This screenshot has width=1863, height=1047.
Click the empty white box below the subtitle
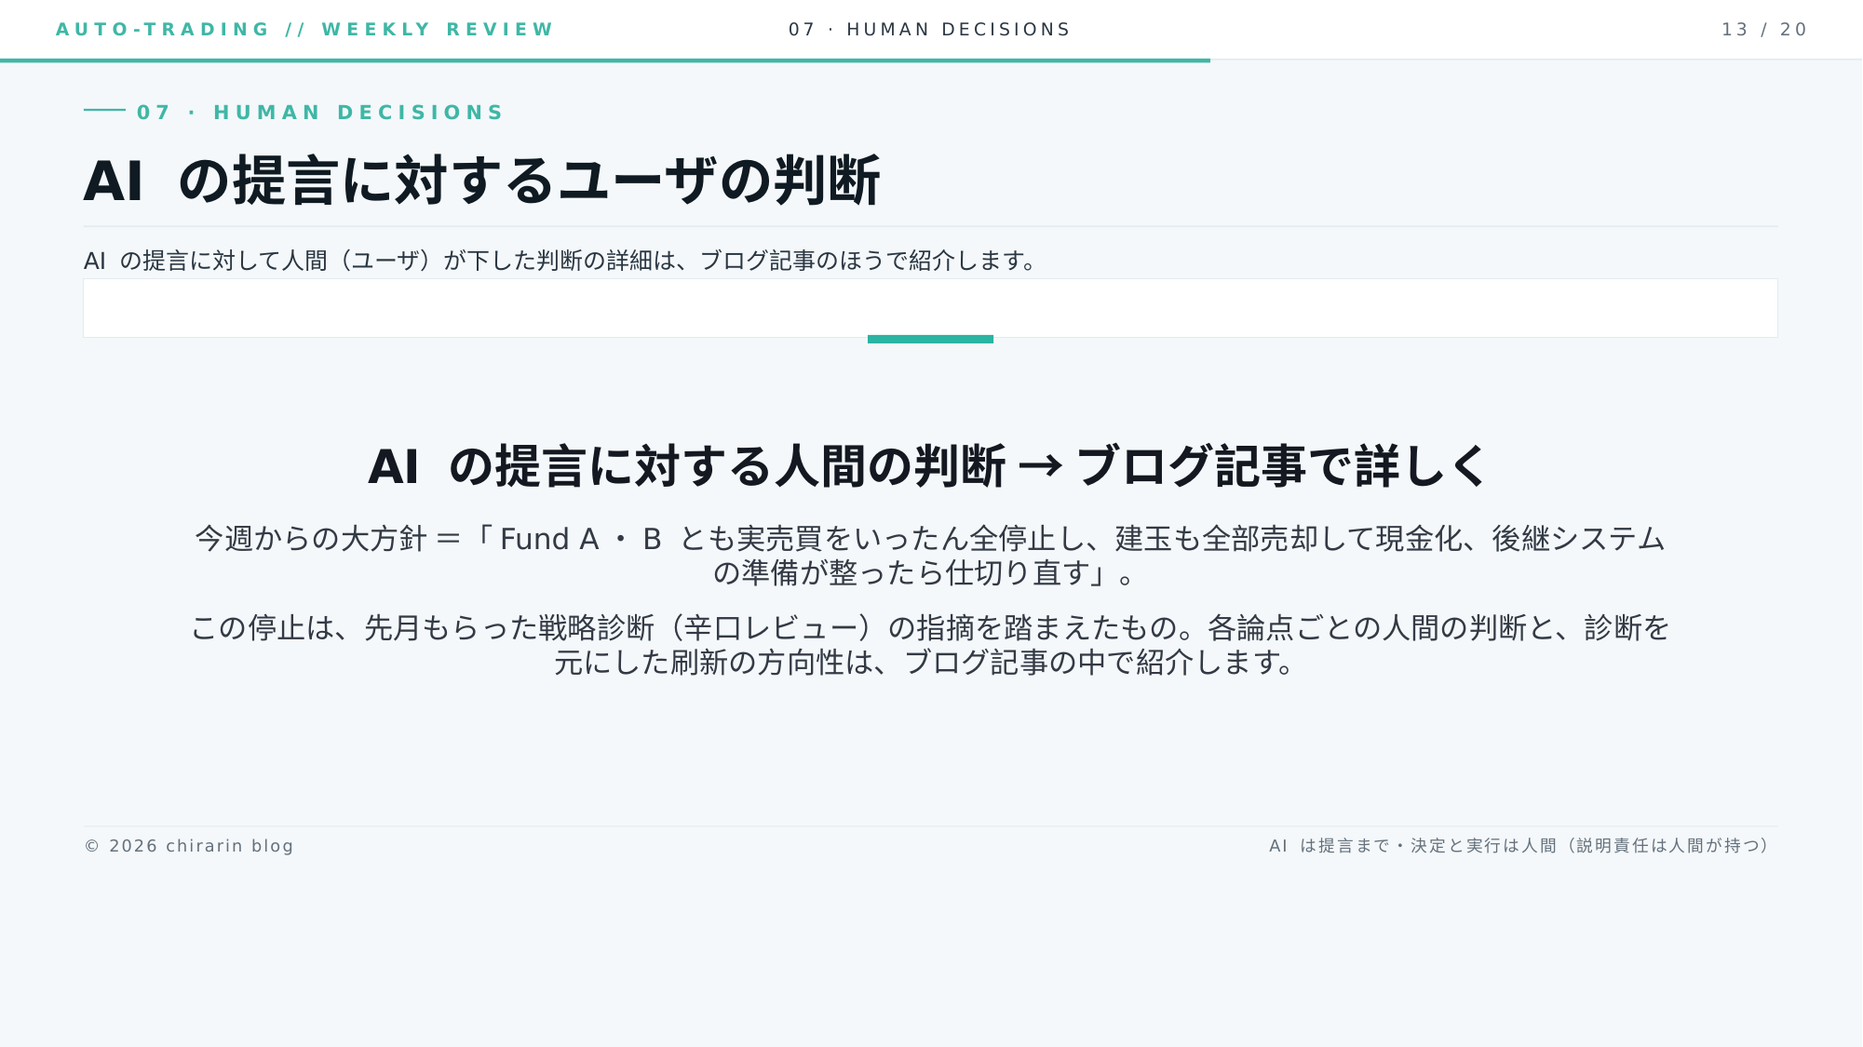(930, 308)
